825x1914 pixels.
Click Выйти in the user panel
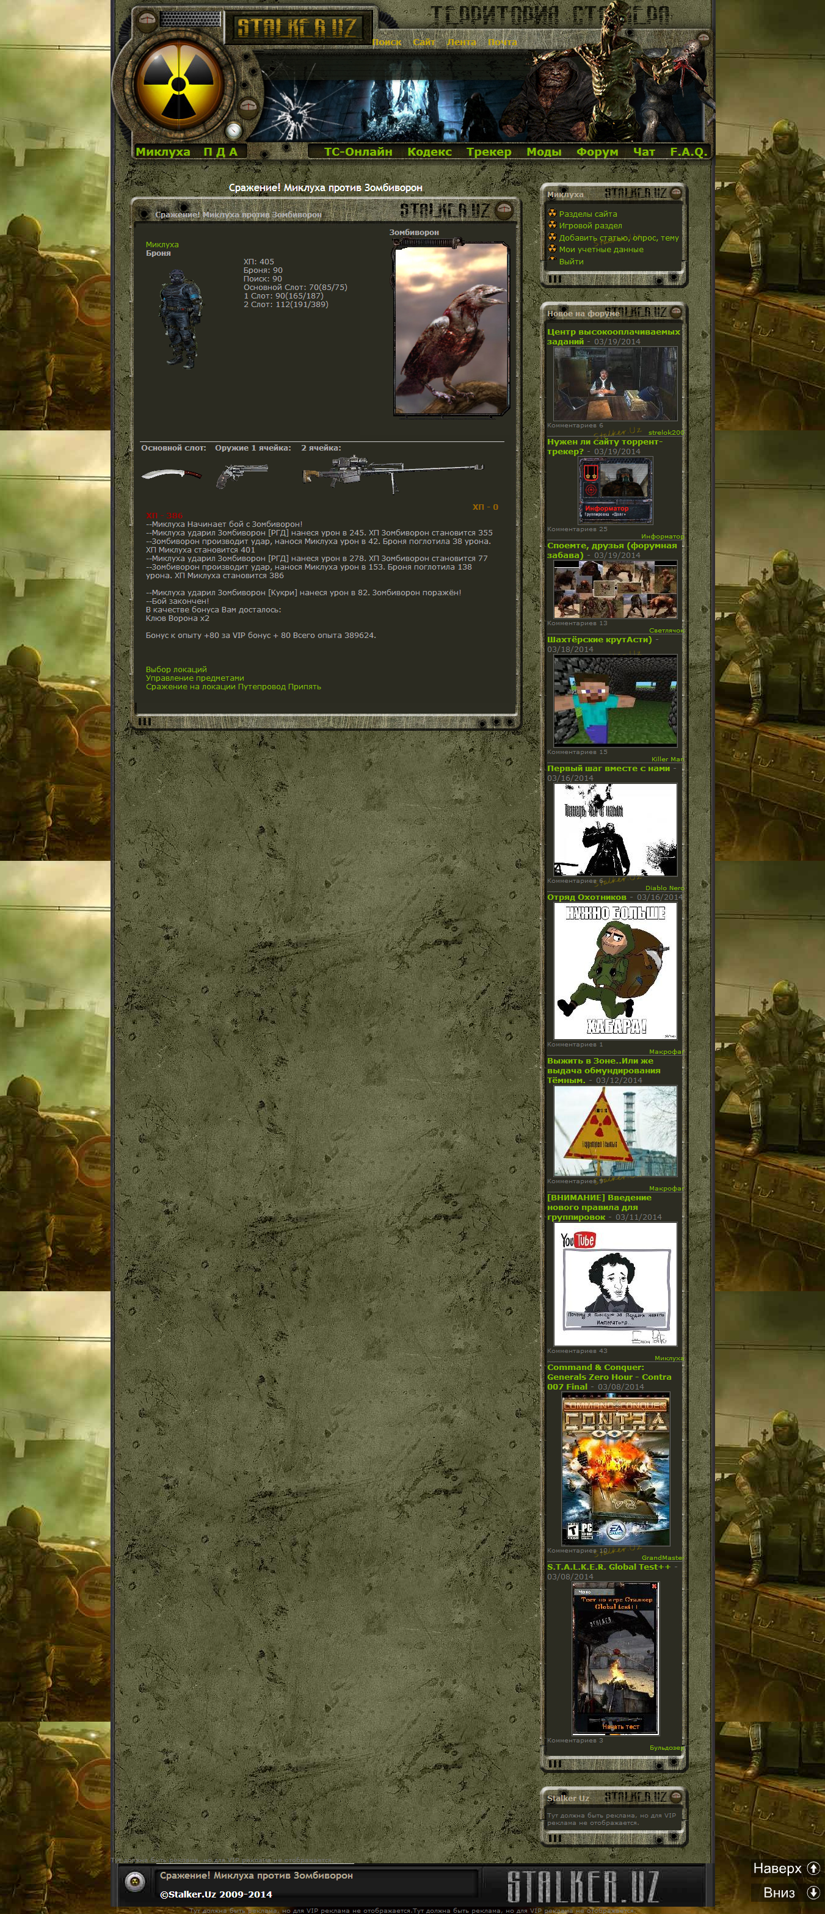(x=571, y=261)
